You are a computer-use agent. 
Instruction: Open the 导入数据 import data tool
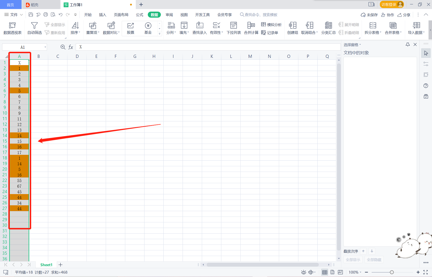coord(416,28)
